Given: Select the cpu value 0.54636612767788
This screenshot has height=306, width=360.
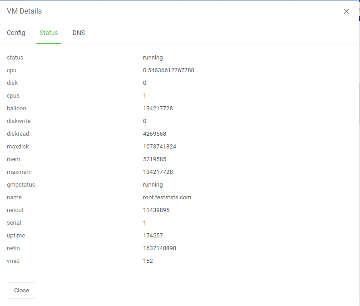Looking at the screenshot, I should tap(168, 70).
